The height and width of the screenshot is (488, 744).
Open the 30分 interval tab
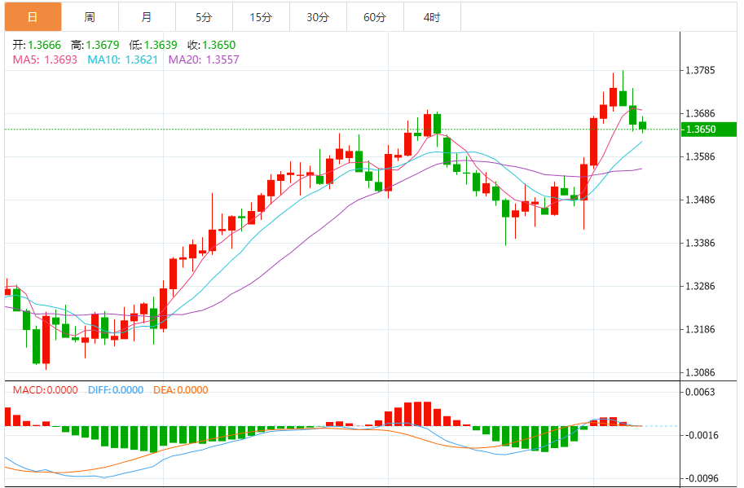[318, 17]
